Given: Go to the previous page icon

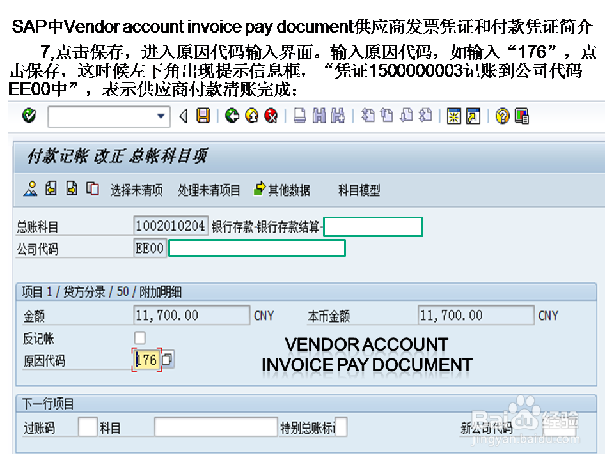Looking at the screenshot, I should coord(387,116).
